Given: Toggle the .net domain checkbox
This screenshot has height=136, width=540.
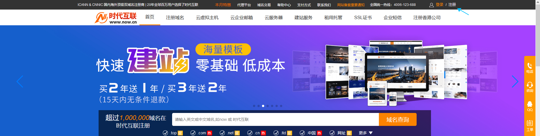Looking at the screenshot, I should pyautogui.click(x=222, y=133).
